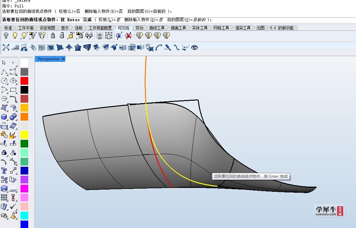Switch to the 标准 toolbar tab
Viewport: 356px width, 228px height.
[x=8, y=28]
